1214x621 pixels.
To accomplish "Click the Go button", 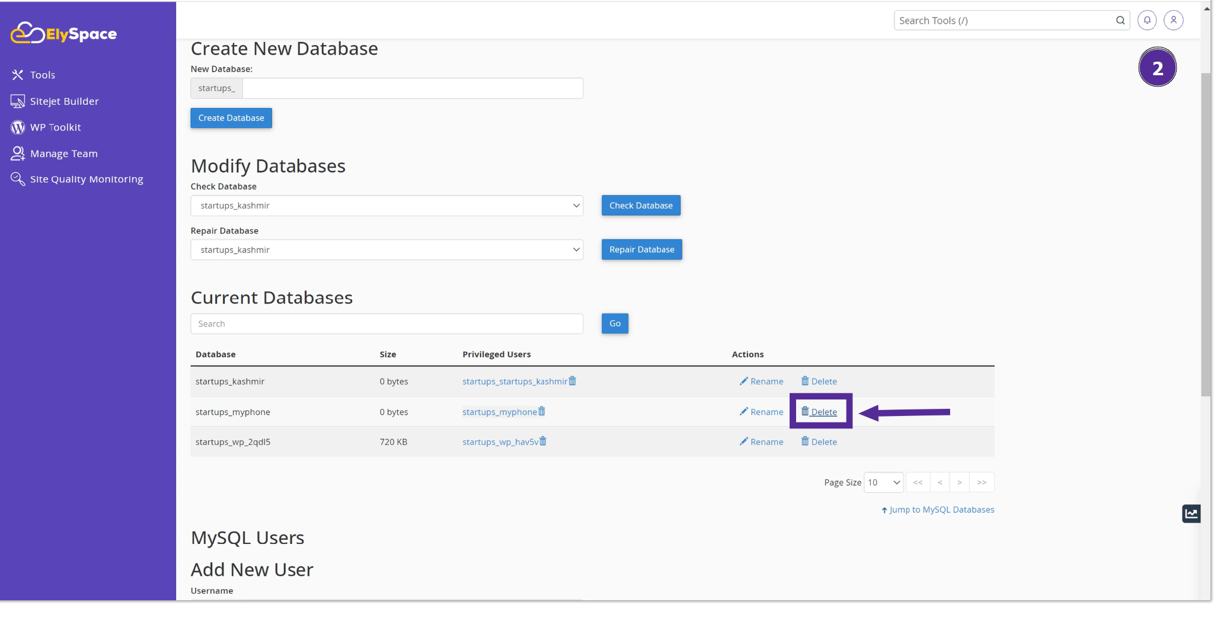I will 615,324.
